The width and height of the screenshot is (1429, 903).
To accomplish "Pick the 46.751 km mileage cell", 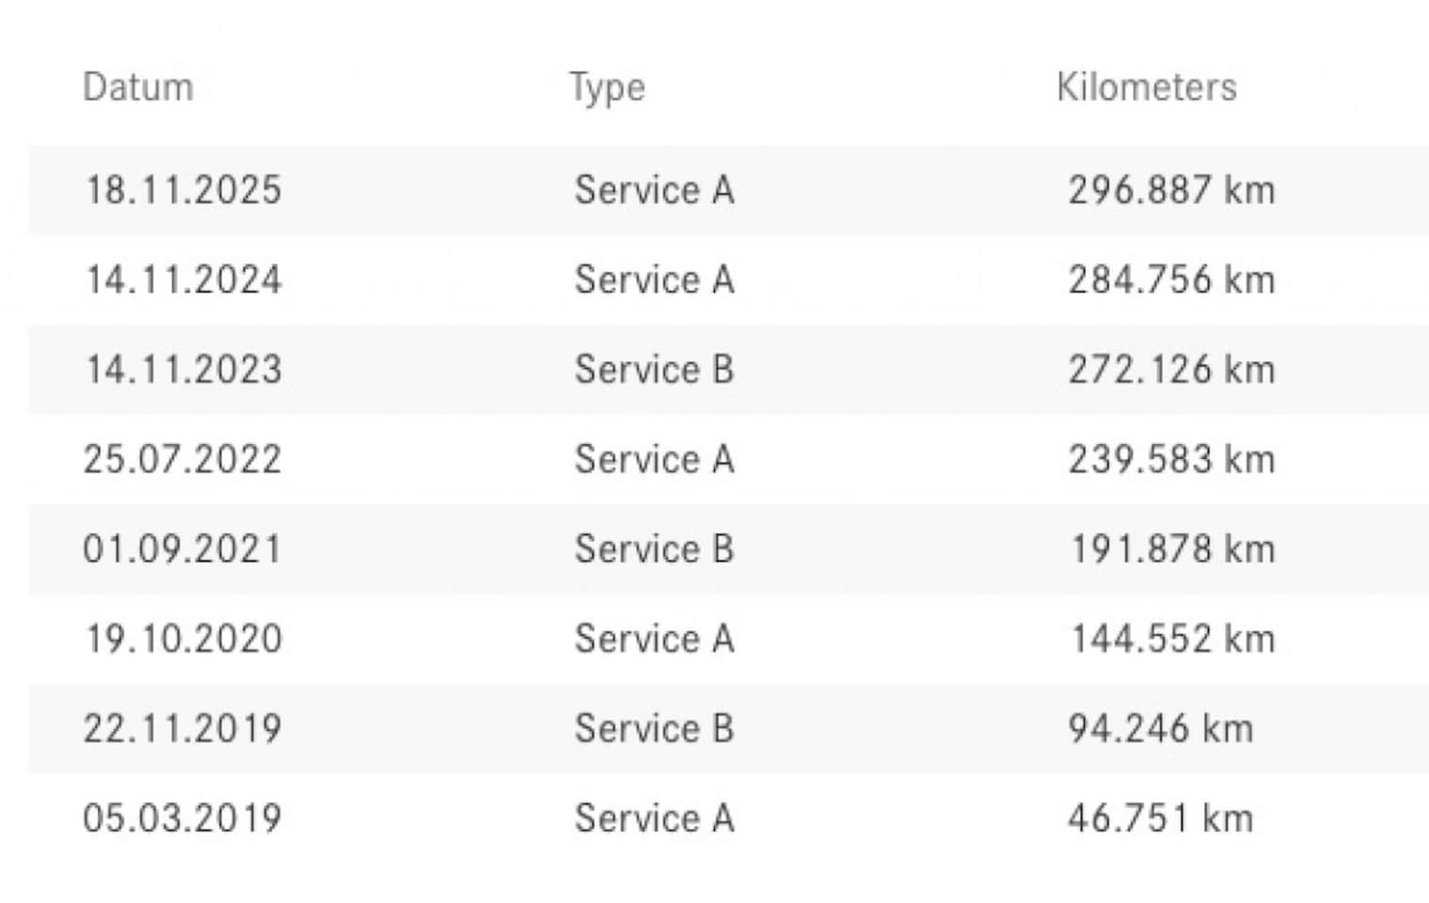I will 1161,817.
